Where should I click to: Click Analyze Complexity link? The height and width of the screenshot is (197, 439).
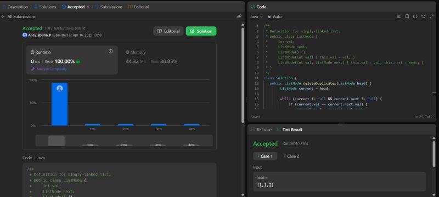(x=49, y=69)
